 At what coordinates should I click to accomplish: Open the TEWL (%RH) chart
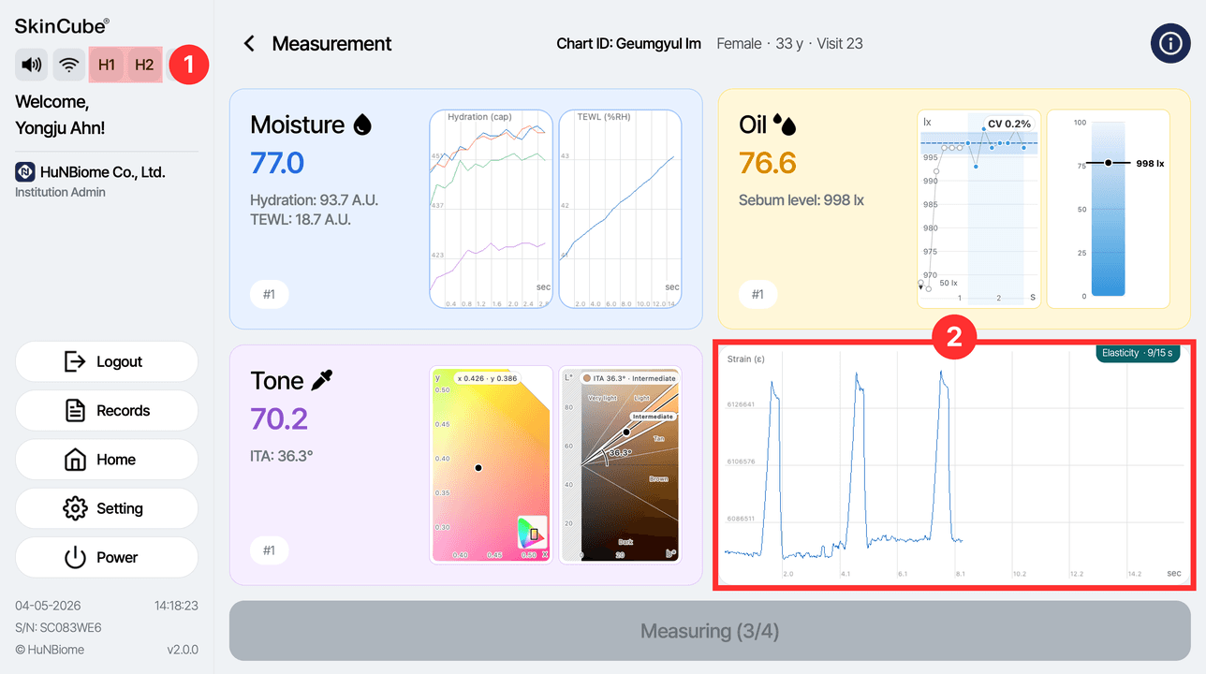coord(620,209)
